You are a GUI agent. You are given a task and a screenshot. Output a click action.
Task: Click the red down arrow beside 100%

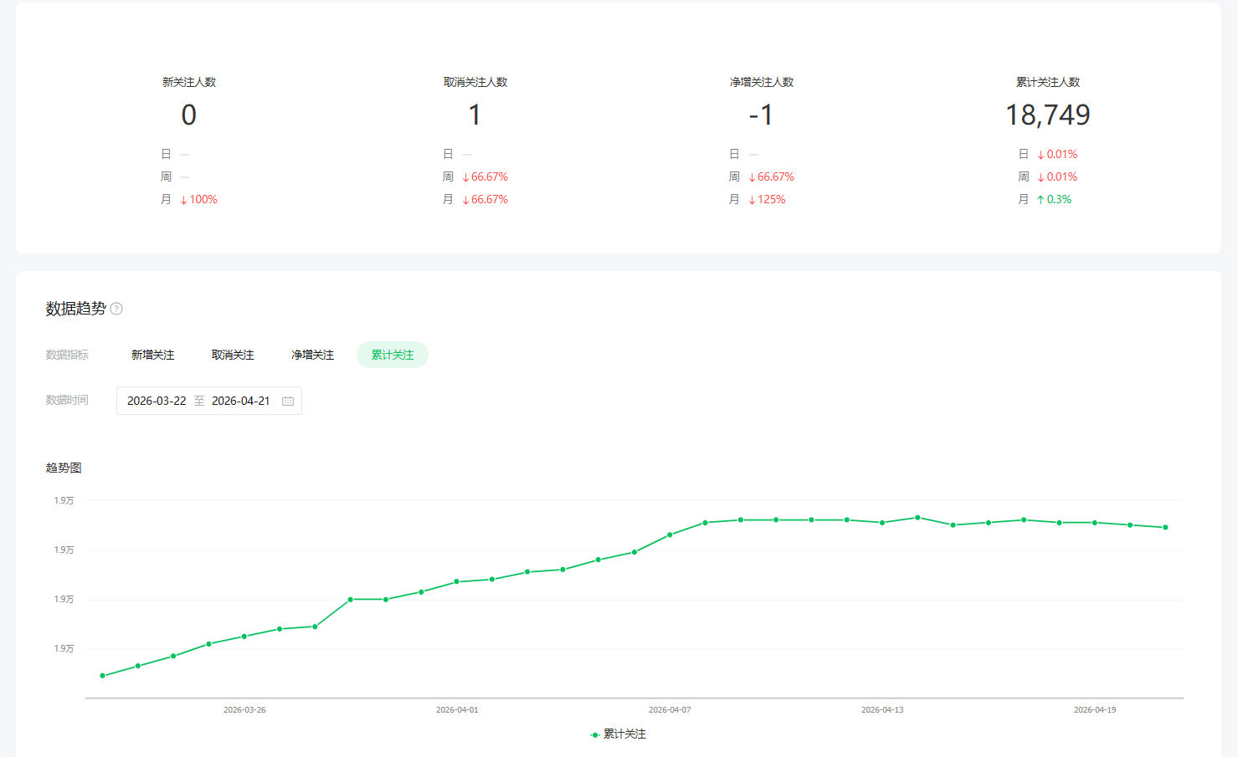pos(183,200)
